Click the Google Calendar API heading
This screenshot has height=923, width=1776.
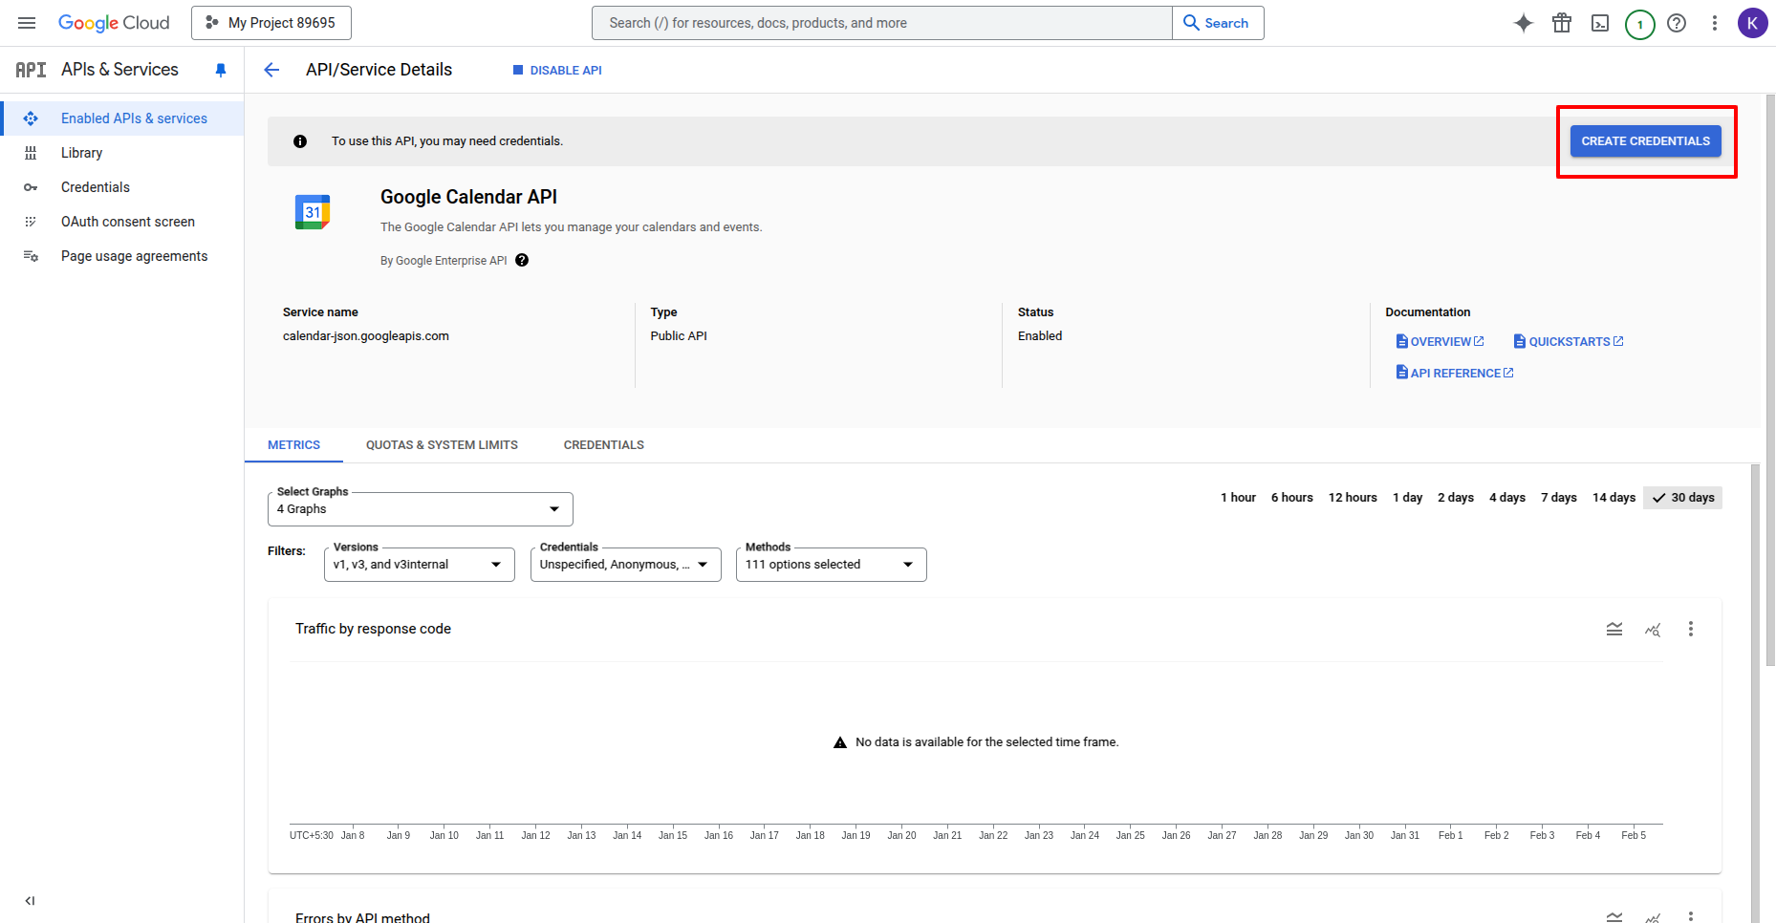click(x=468, y=197)
